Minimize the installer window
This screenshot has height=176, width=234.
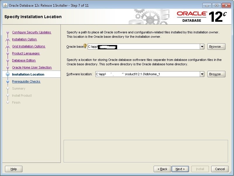pos(207,6)
